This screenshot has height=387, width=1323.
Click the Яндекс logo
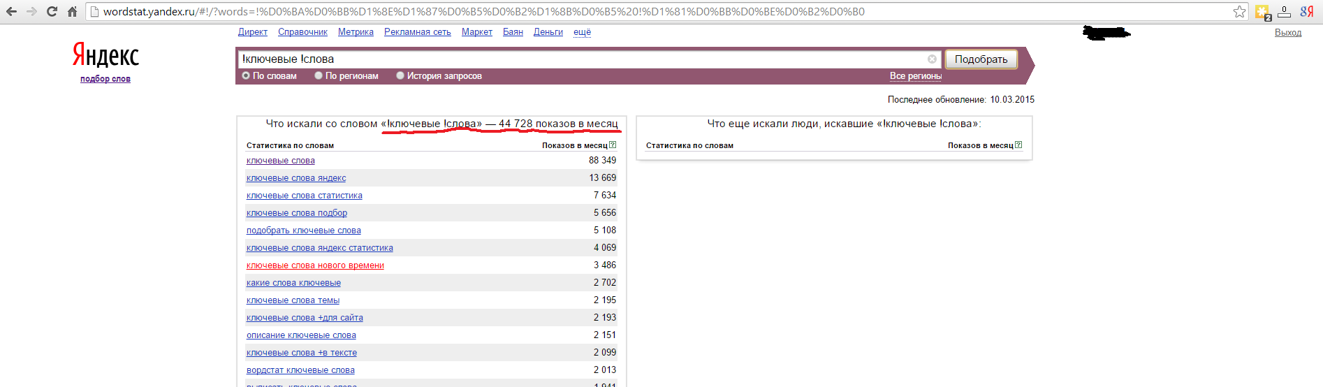pyautogui.click(x=106, y=55)
